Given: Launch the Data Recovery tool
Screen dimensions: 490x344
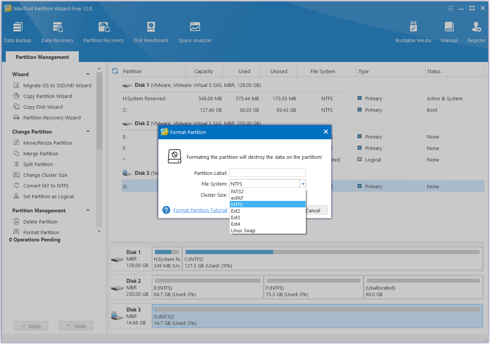Looking at the screenshot, I should click(x=57, y=32).
